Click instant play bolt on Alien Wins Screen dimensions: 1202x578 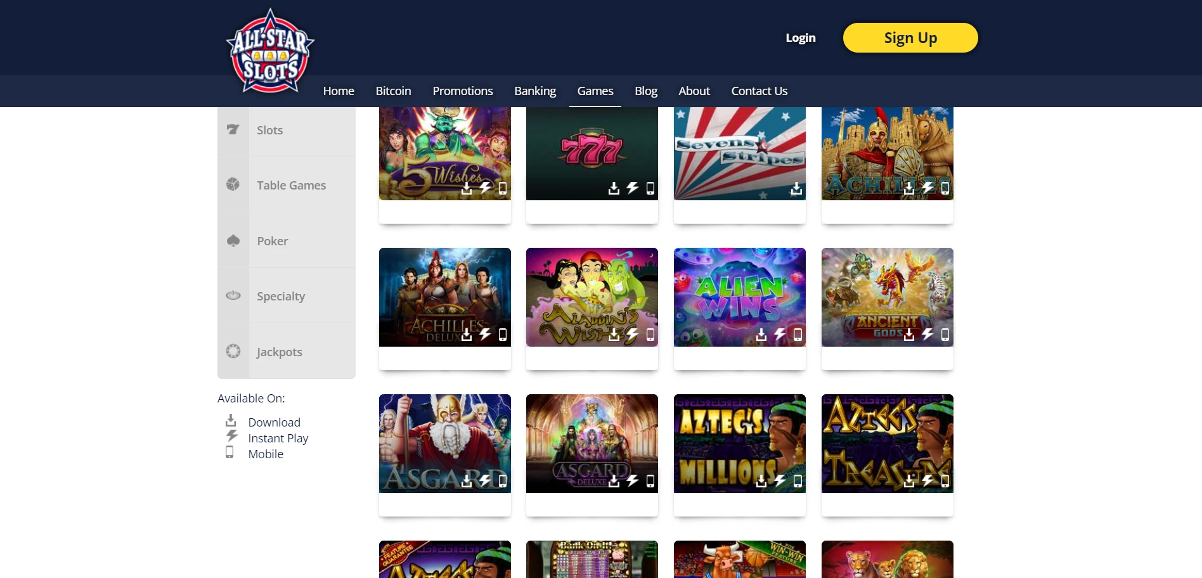[780, 334]
